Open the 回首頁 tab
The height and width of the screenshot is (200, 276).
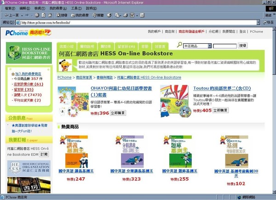(x=160, y=46)
